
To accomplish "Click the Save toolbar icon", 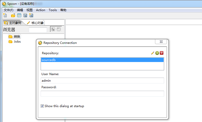I will pyautogui.click(x=25, y=16).
